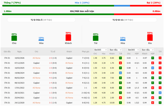Image resolution: width=165 pixels, height=106 pixels.
Task: Open the 2-0 (1-0) score link
Action: [x=53, y=58]
